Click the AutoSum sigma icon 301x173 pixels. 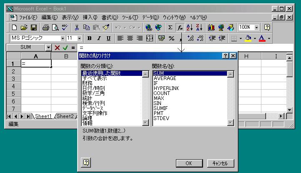click(170, 28)
